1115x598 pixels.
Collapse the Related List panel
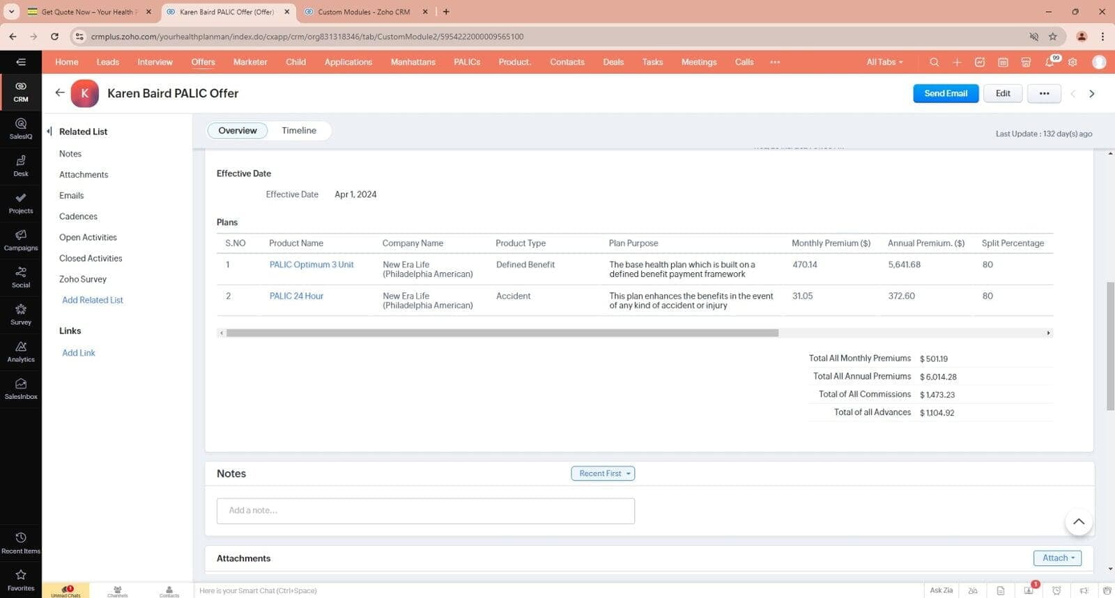pos(49,131)
